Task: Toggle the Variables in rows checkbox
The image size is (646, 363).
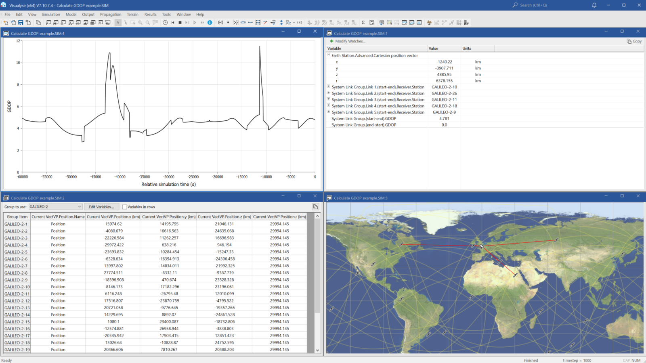Action: [125, 207]
